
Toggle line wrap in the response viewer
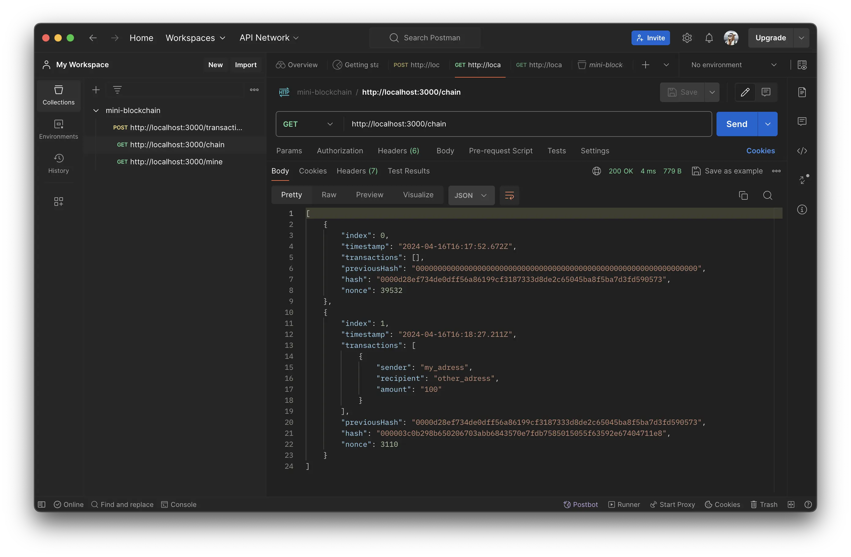tap(509, 195)
